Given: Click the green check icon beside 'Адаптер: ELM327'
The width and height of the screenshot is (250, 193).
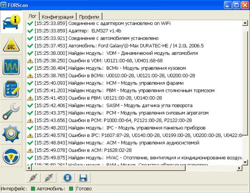Looking at the screenshot, I should [30, 31].
